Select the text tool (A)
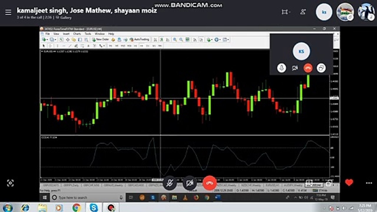 [88, 46]
